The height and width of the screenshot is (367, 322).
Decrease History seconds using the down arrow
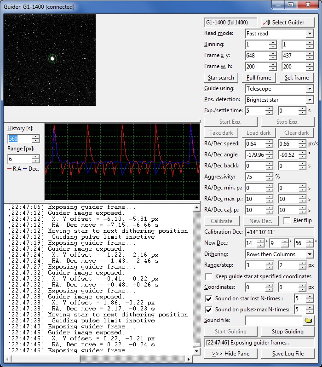[35, 141]
